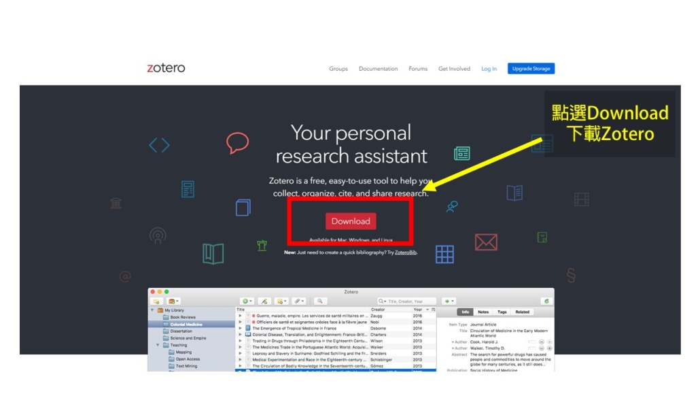The image size is (700, 394).
Task: Sort by the Creator column header
Action: [391, 310]
